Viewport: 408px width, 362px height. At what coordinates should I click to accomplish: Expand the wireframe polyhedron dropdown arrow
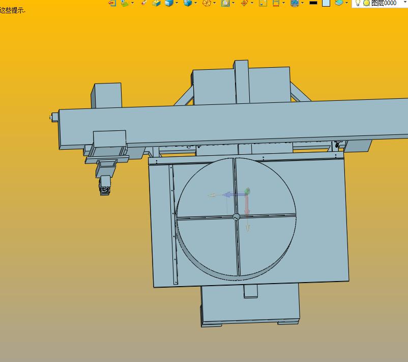214,3
